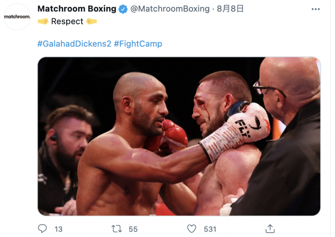Screen dimensions: 335x237
Task: Click the fist emoji after Respect
Action: point(91,21)
